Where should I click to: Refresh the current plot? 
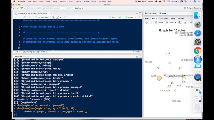pyautogui.click(x=191, y=22)
